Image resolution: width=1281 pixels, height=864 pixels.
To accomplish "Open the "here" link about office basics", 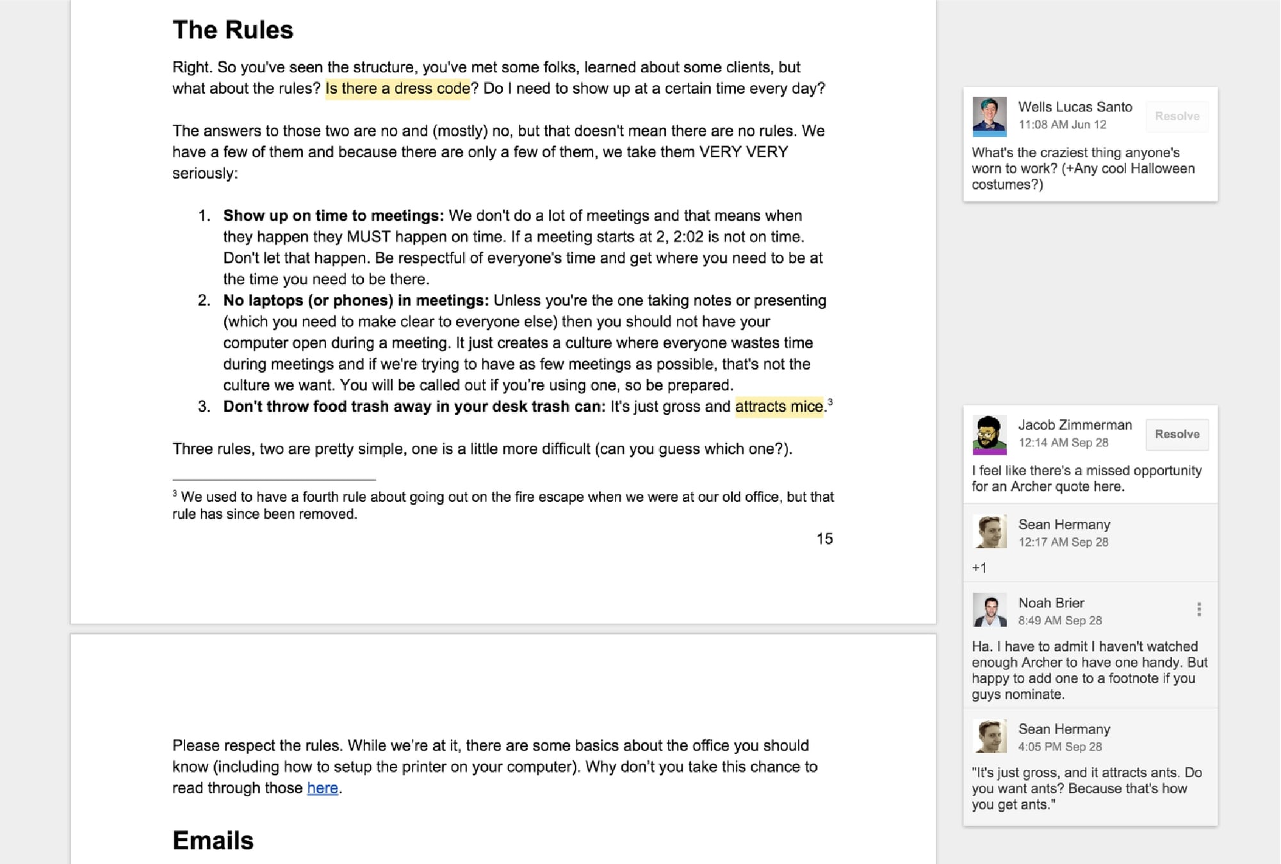I will click(322, 788).
